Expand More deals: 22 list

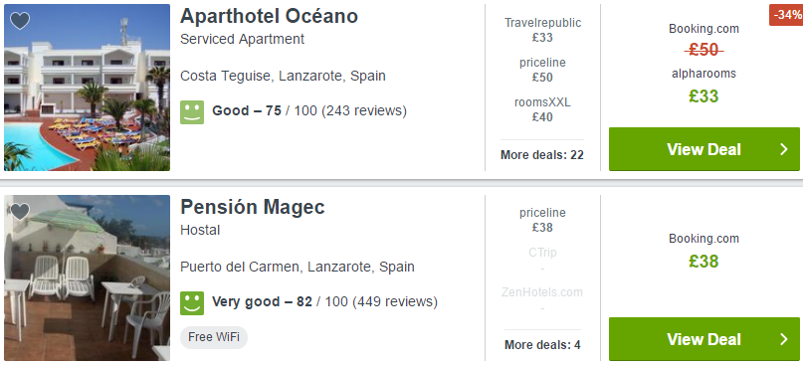542,155
